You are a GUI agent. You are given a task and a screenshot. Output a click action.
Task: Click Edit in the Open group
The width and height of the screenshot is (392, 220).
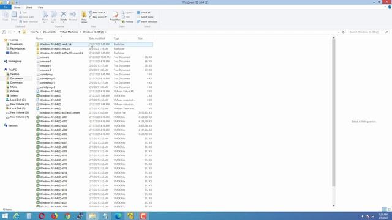point(126,17)
